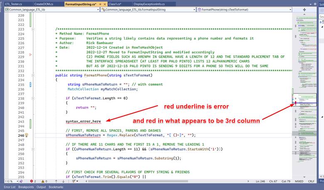Viewport: 324px width, 190px height.
Task: Click the FormatPhone method name on line 233
Action: click(96, 75)
